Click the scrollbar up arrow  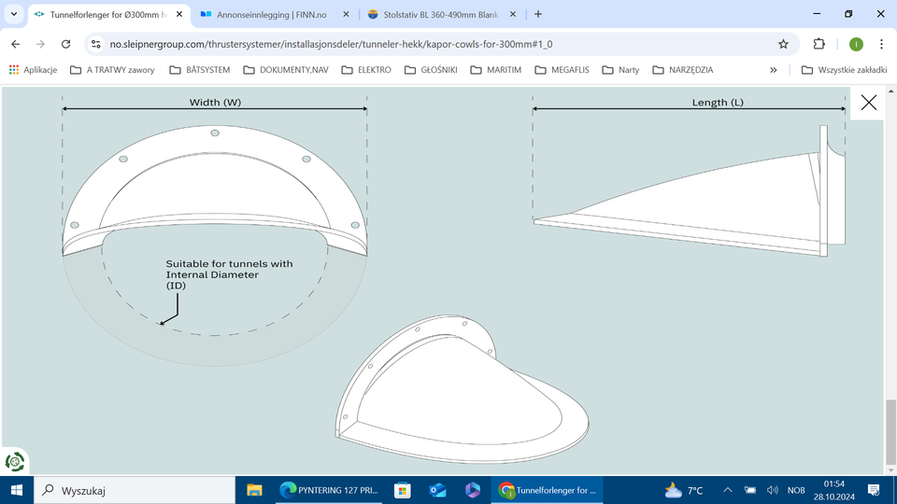tap(891, 91)
